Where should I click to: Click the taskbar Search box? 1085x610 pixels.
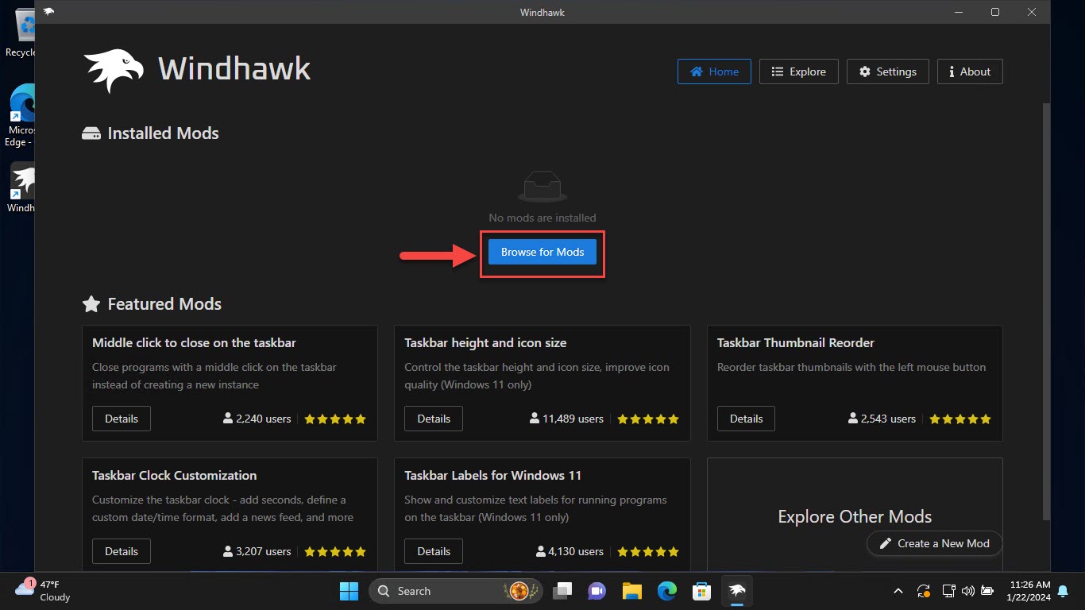[x=457, y=591]
